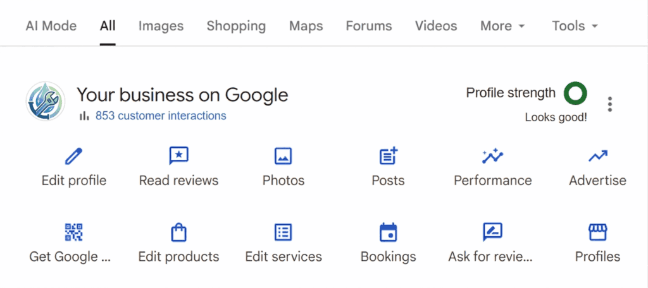The image size is (648, 288).
Task: Expand the More search filter dropdown
Action: coord(502,26)
